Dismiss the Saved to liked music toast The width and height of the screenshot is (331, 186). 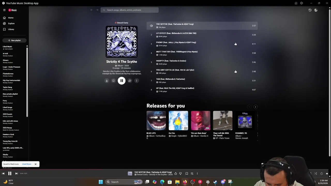(x=35, y=164)
